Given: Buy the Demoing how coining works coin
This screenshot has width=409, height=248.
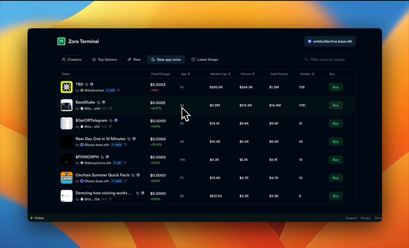Looking at the screenshot, I should point(336,196).
